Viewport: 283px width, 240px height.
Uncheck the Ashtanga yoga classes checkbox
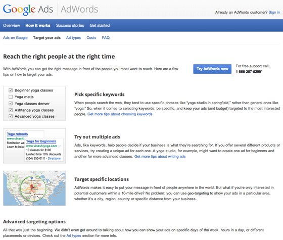[x=11, y=110]
